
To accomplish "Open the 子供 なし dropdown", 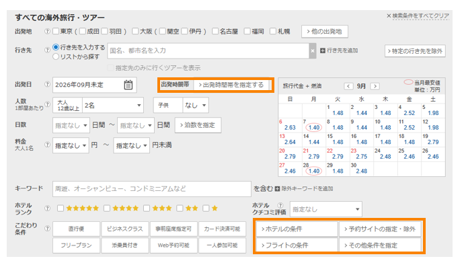I will pyautogui.click(x=195, y=105).
